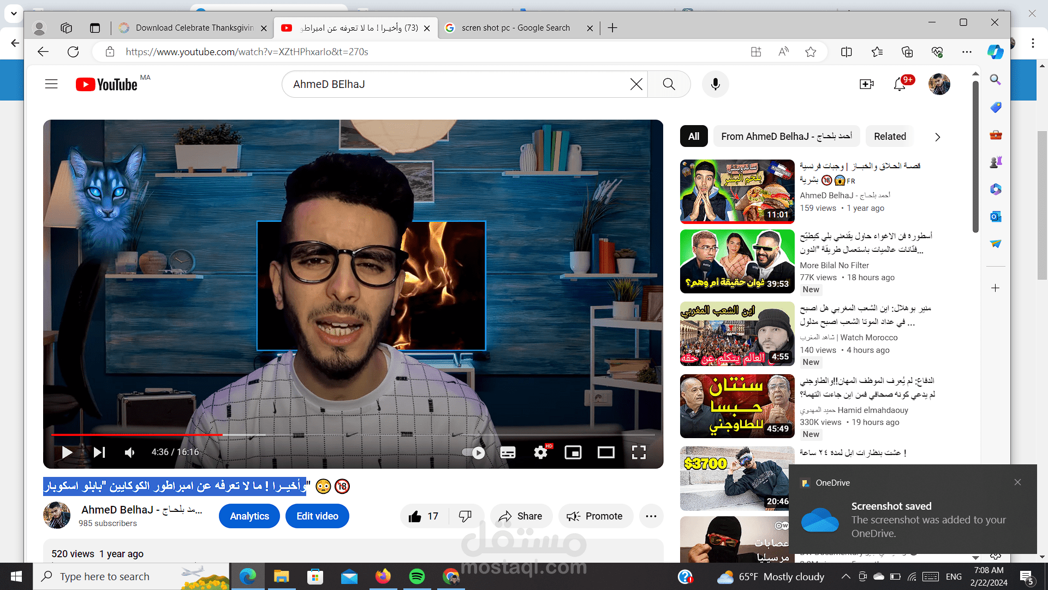Switch to the Google Search tab
The image size is (1048, 590).
click(515, 28)
